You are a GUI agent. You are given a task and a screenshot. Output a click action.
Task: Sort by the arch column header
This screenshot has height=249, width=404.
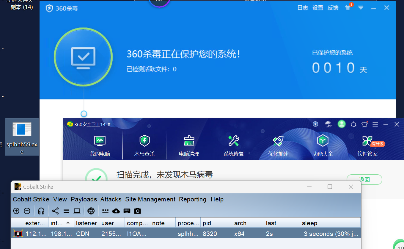[x=248, y=223]
